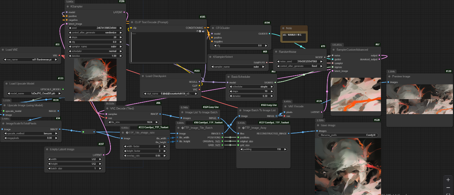This screenshot has width=454, height=195.
Task: Increase steps value in KSampler
Action: 121,37
